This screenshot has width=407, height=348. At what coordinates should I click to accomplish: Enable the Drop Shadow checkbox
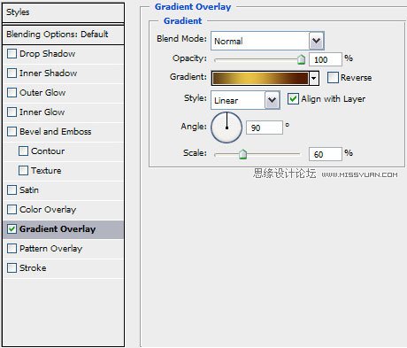pos(12,54)
